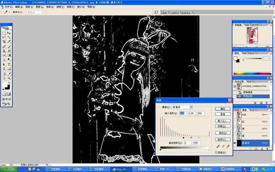Click the black point eyedropper in Levels
Screen dimensions: 275x172
pyautogui.click(x=218, y=146)
